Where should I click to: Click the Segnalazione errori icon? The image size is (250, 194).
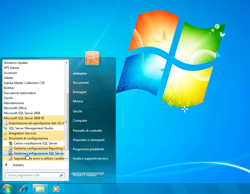pyautogui.click(x=11, y=158)
